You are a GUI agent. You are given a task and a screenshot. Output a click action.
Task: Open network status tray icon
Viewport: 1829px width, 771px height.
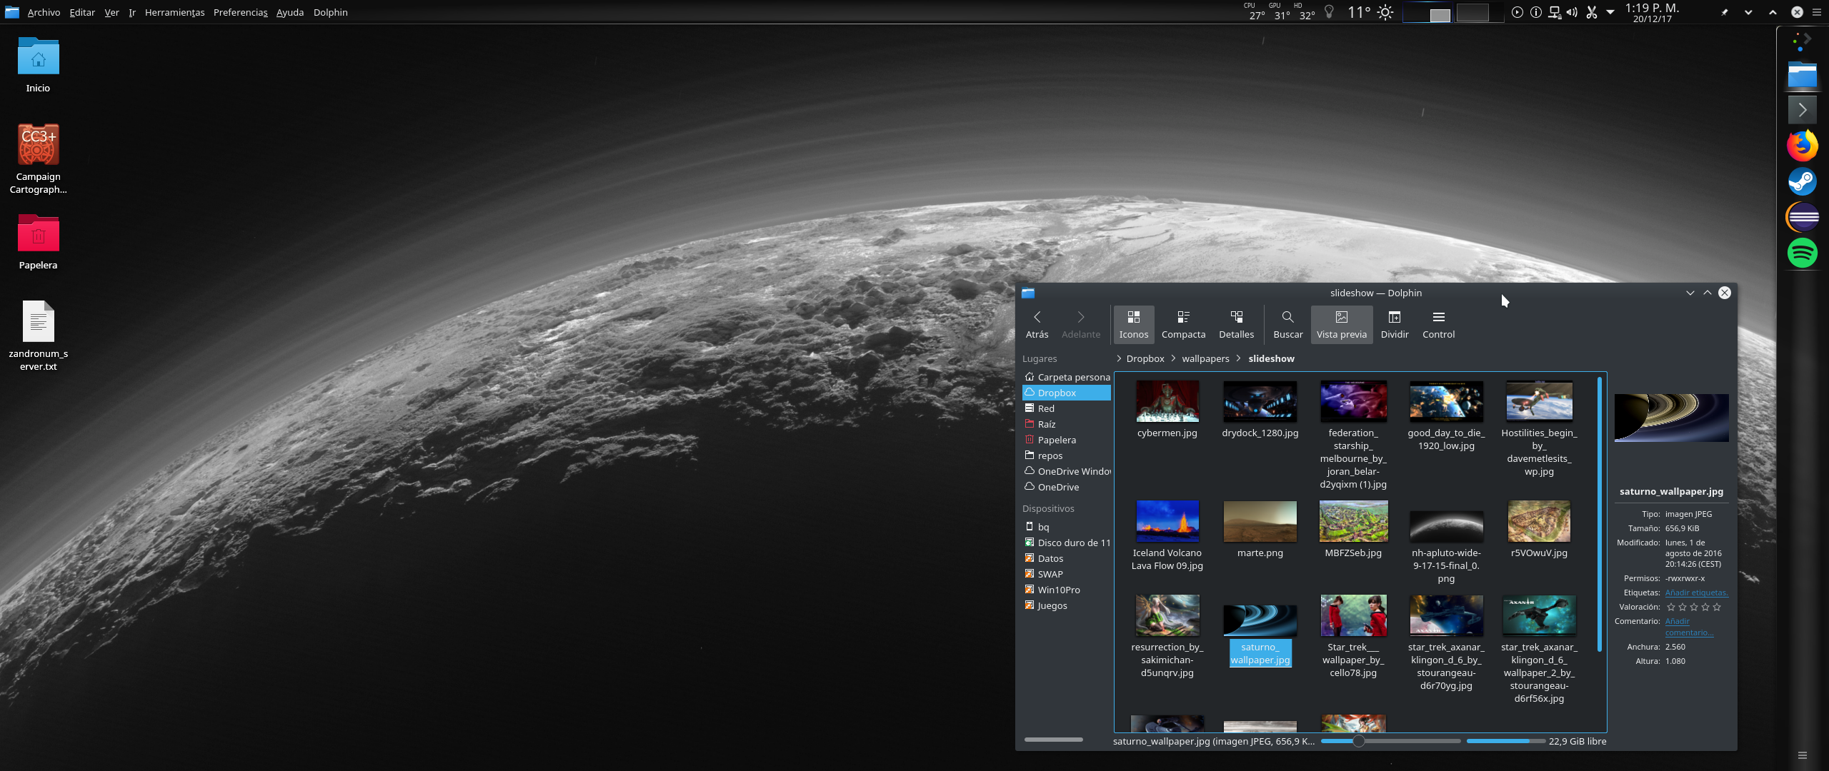coord(1554,12)
